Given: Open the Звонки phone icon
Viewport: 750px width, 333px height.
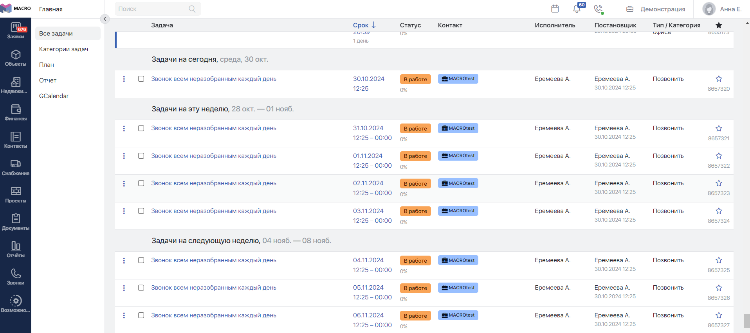Looking at the screenshot, I should (x=16, y=277).
